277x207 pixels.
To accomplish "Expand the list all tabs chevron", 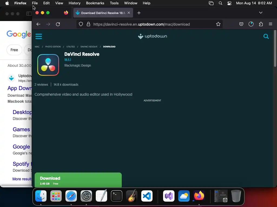I will tap(260, 13).
